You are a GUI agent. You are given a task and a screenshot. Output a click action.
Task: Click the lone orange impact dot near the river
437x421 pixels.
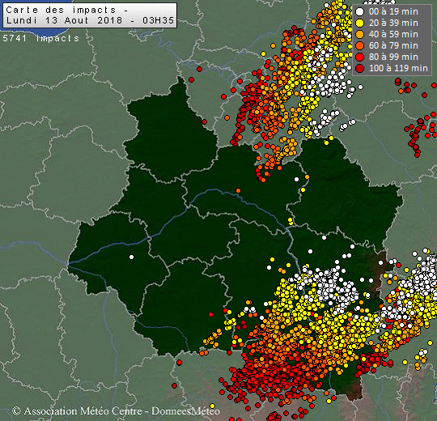[238, 191]
